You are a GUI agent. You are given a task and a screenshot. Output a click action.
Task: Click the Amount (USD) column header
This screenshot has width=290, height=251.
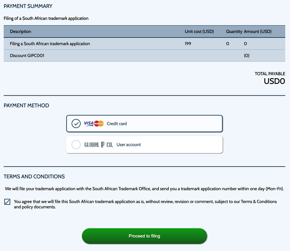(258, 32)
